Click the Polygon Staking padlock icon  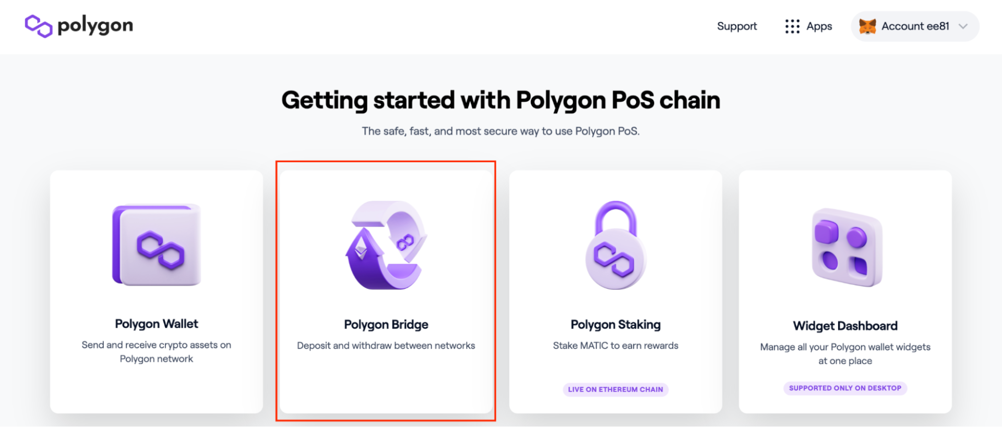point(616,245)
